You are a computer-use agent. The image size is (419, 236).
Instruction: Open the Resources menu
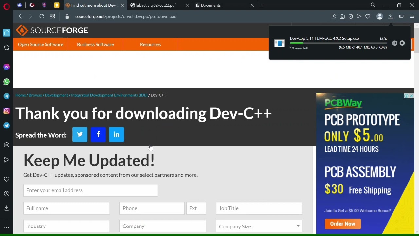point(150,44)
